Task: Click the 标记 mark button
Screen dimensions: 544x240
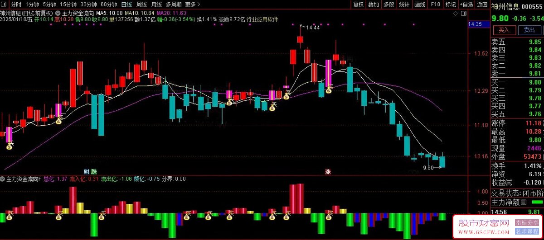Action: (x=451, y=5)
